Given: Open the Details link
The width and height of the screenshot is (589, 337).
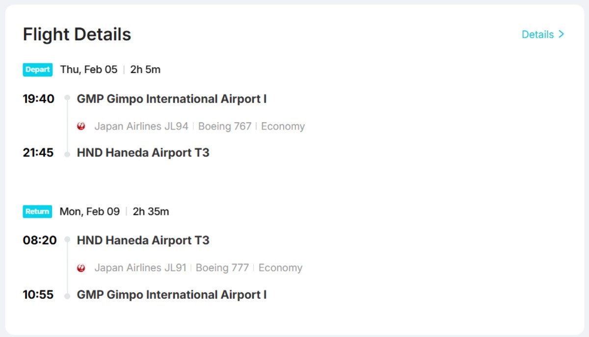Looking at the screenshot, I should pos(537,34).
